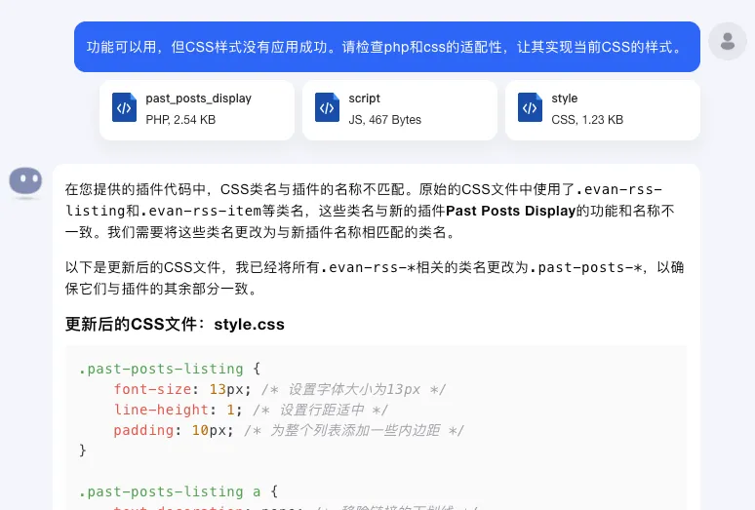Open the script attachment name

click(x=364, y=98)
